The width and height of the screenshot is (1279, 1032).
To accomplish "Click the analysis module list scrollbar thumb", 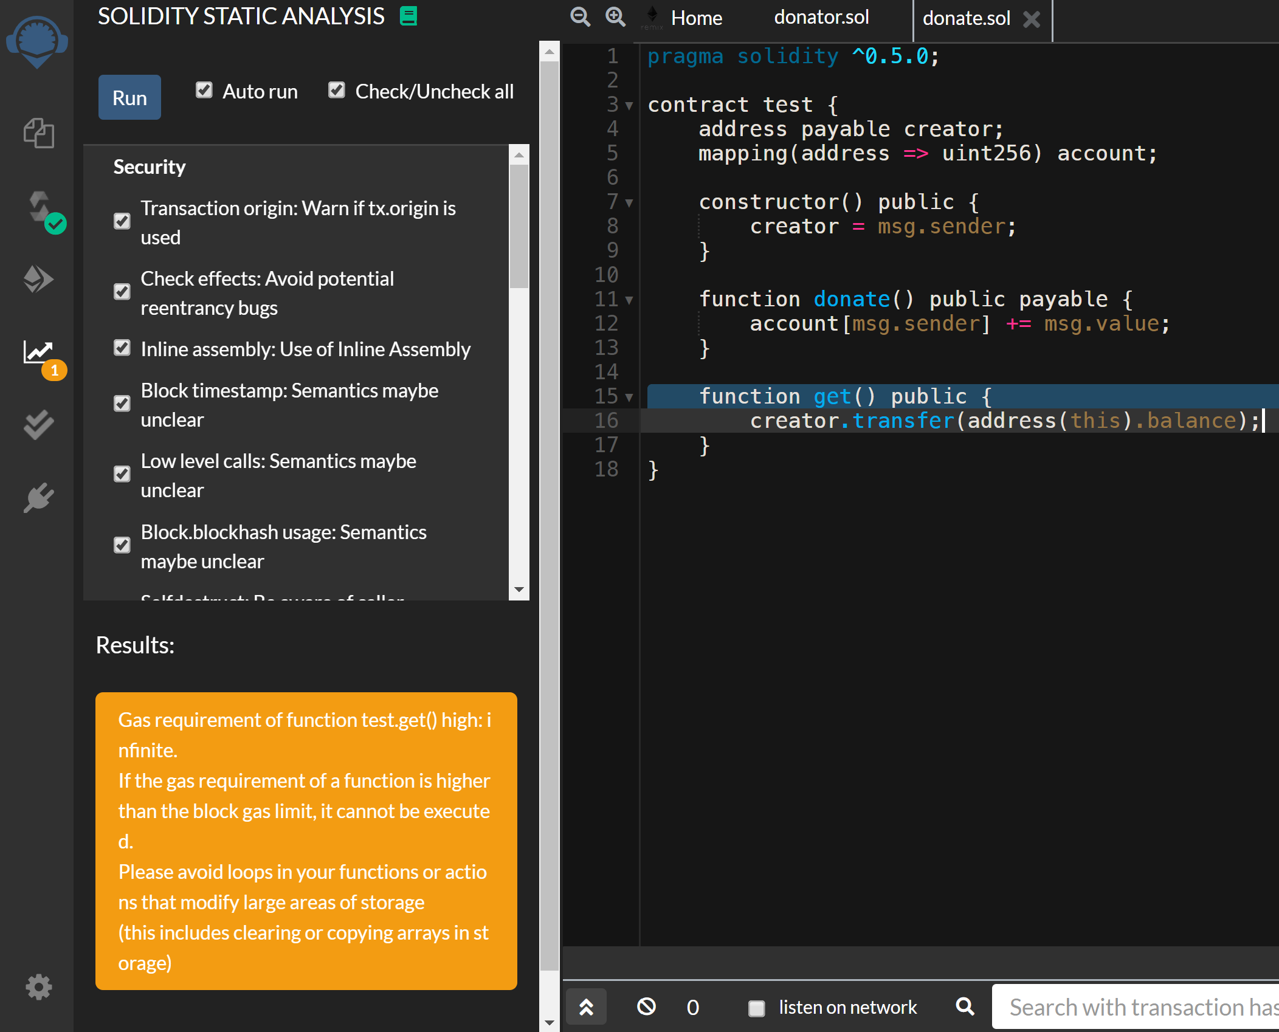I will coord(519,226).
